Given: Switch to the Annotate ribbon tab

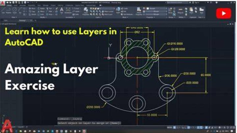Looking at the screenshot, I should click(x=23, y=6).
